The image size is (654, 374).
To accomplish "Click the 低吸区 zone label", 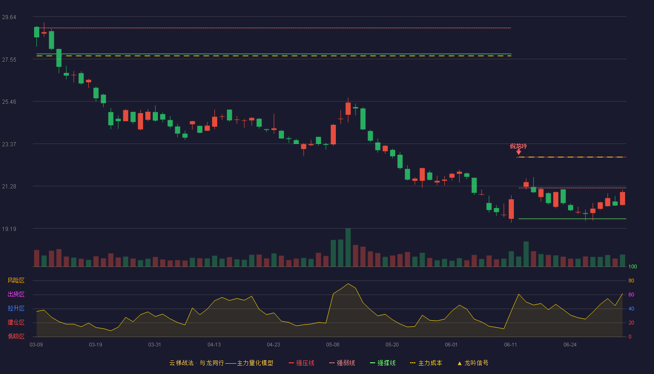I will tap(16, 337).
